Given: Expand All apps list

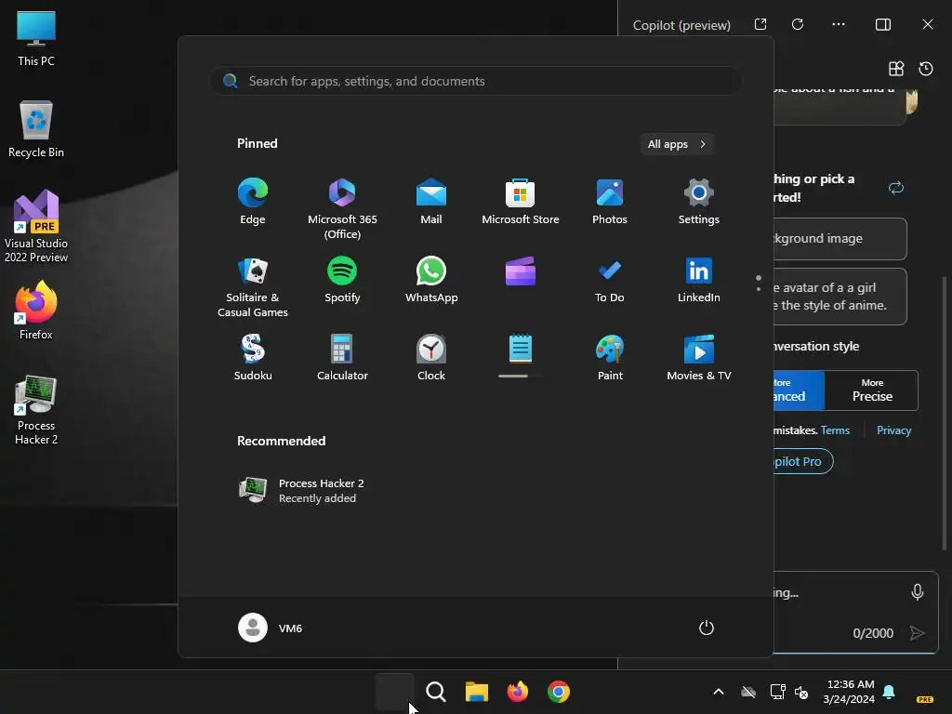Looking at the screenshot, I should pos(677,144).
